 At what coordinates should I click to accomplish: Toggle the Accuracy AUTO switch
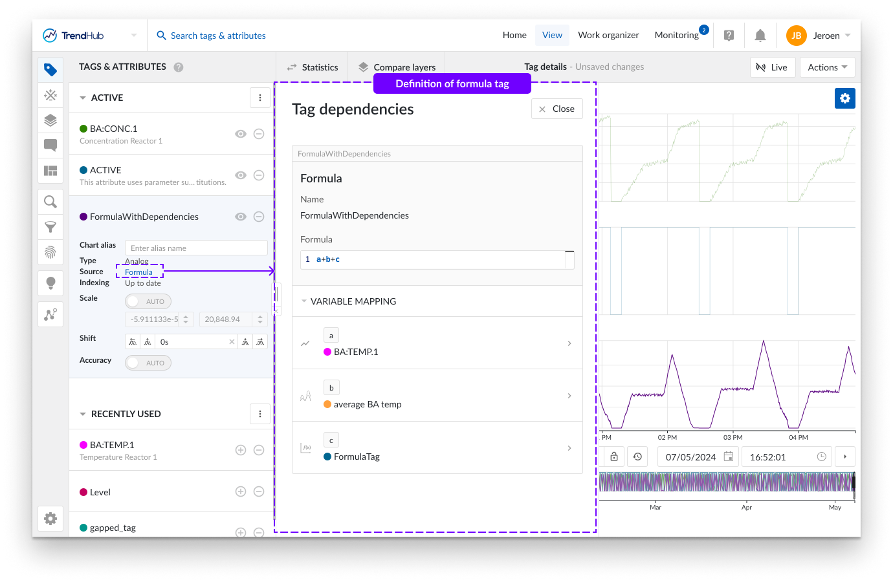148,363
